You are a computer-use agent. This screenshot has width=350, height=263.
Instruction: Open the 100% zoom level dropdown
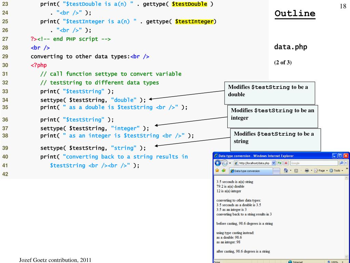coord(342,262)
